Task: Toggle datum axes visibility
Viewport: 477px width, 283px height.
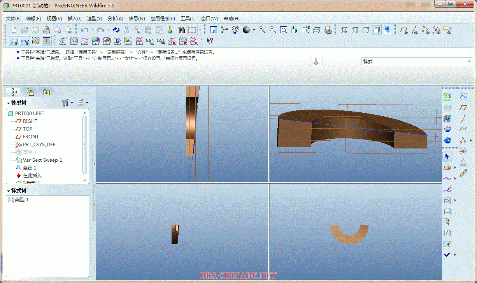Action: 415,30
